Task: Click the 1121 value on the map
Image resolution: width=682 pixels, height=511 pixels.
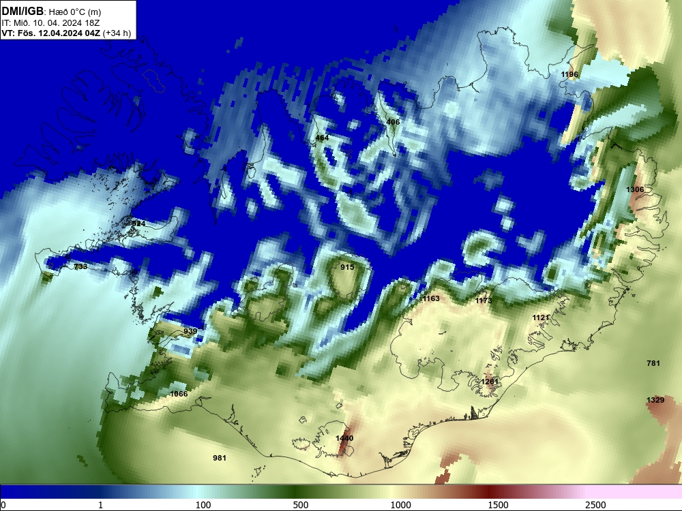Action: tap(541, 318)
